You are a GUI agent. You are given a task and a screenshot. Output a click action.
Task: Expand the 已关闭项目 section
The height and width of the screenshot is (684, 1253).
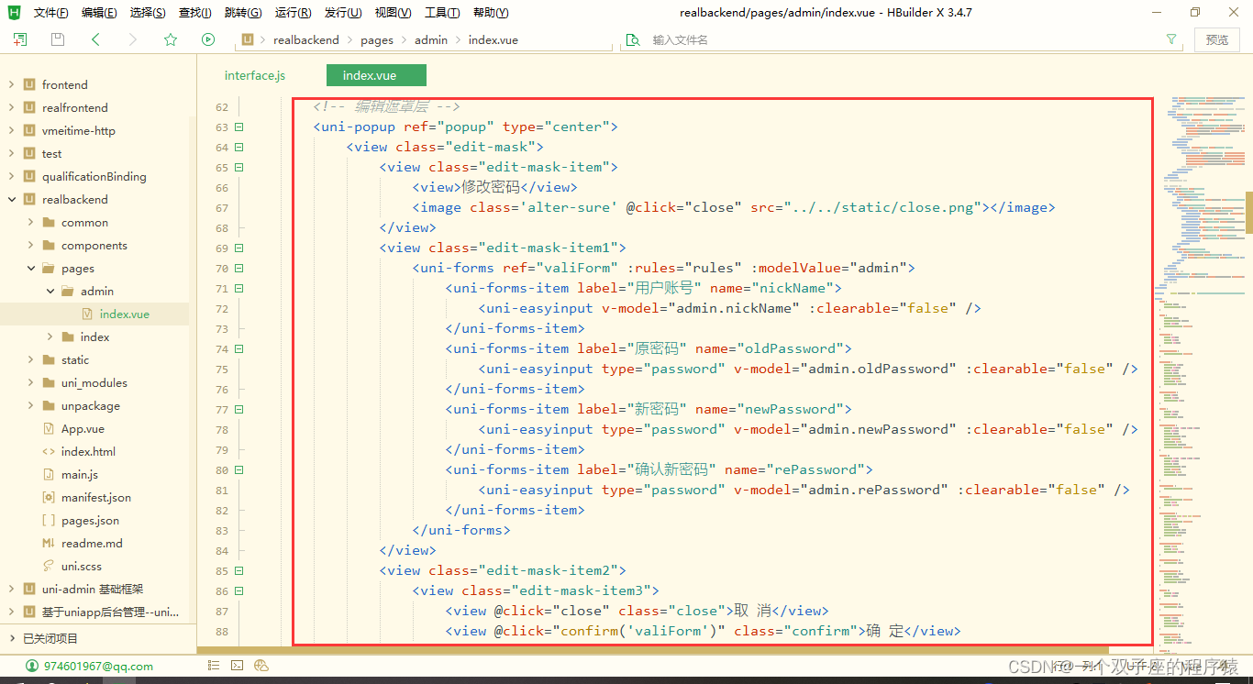click(11, 638)
